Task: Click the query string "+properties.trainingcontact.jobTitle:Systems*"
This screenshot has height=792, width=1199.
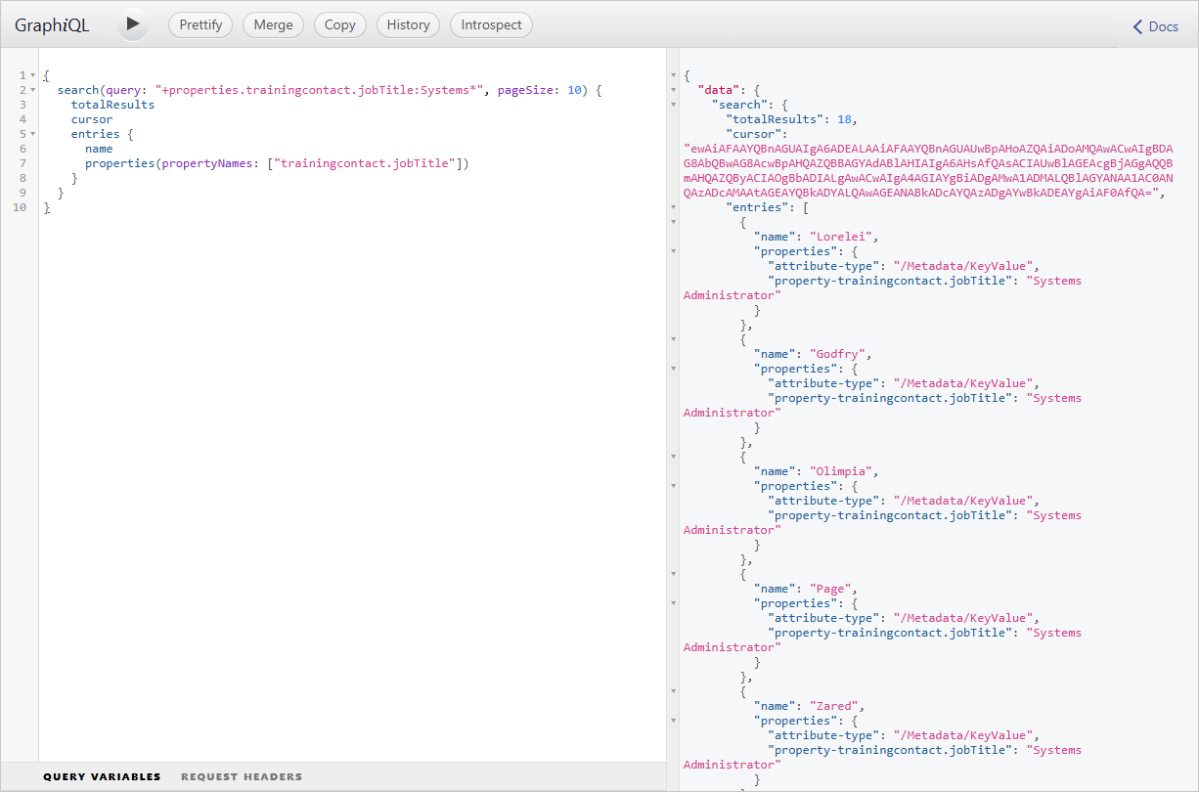Action: [319, 90]
